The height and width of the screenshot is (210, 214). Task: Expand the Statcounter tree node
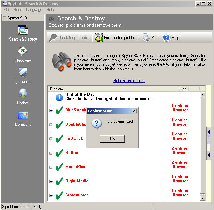click(x=51, y=195)
